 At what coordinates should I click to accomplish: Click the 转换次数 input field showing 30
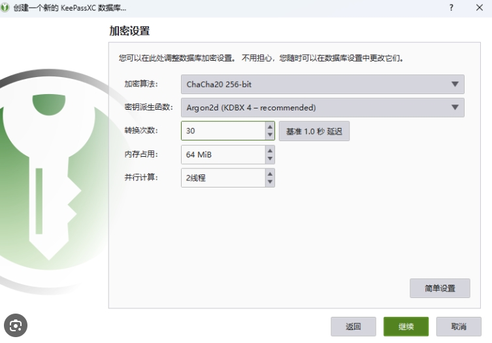223,131
